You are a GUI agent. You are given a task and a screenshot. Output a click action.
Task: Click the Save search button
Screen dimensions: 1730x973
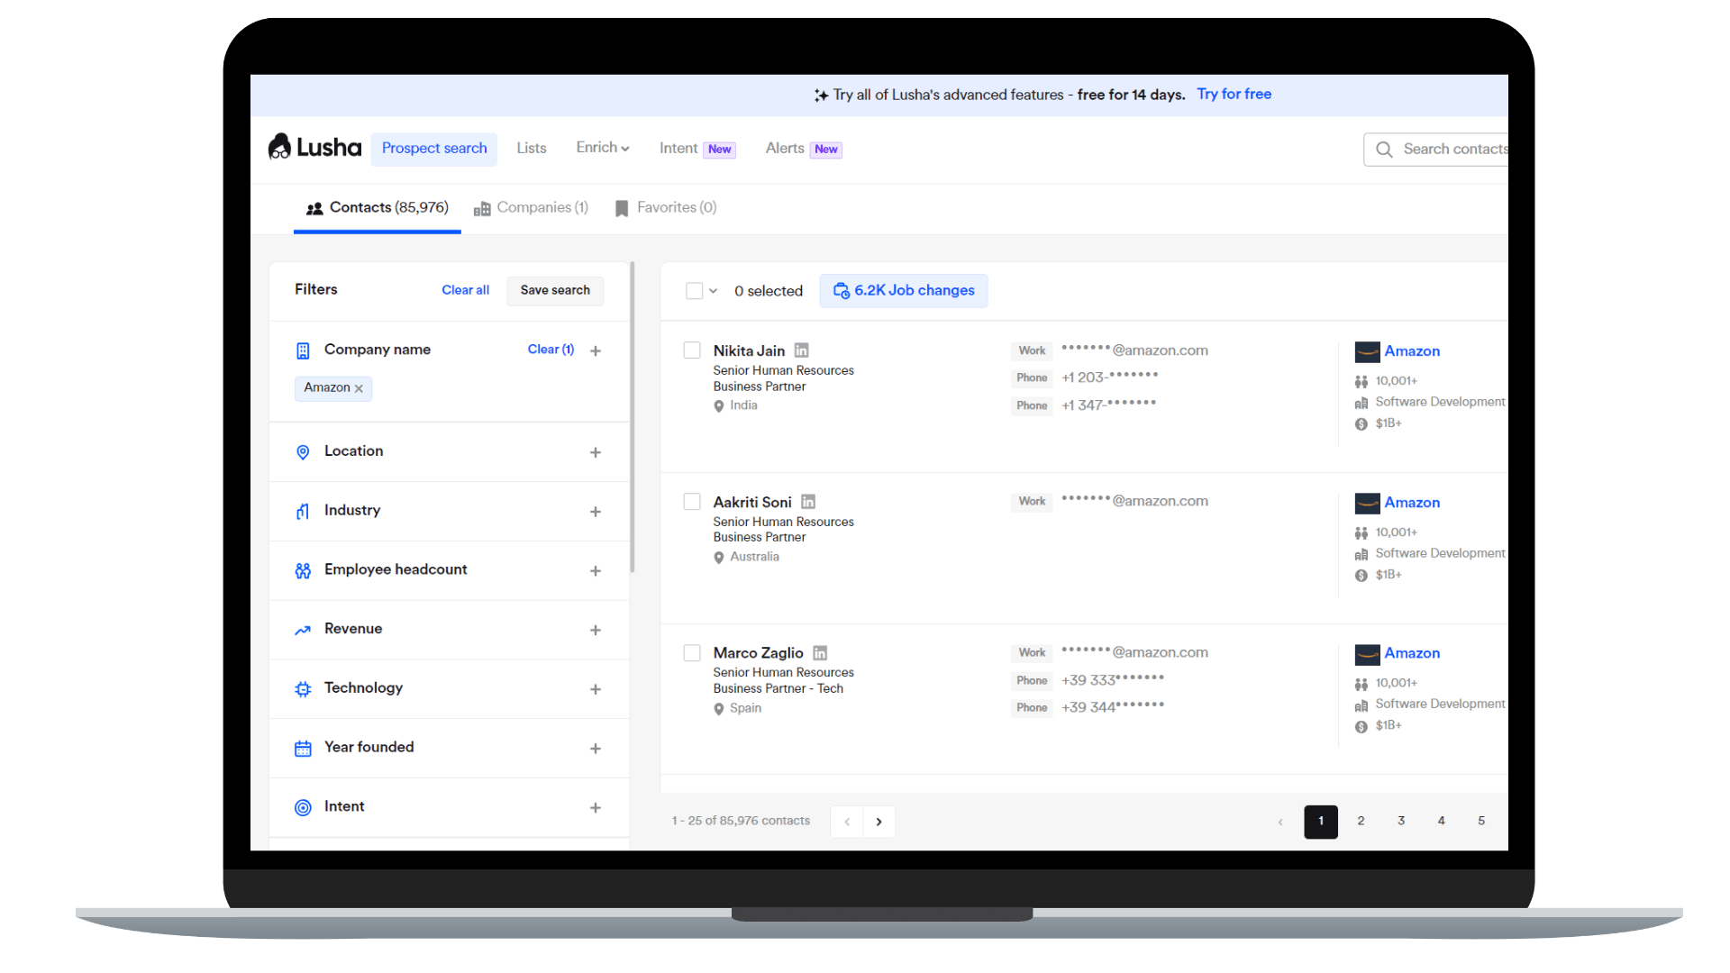555,290
